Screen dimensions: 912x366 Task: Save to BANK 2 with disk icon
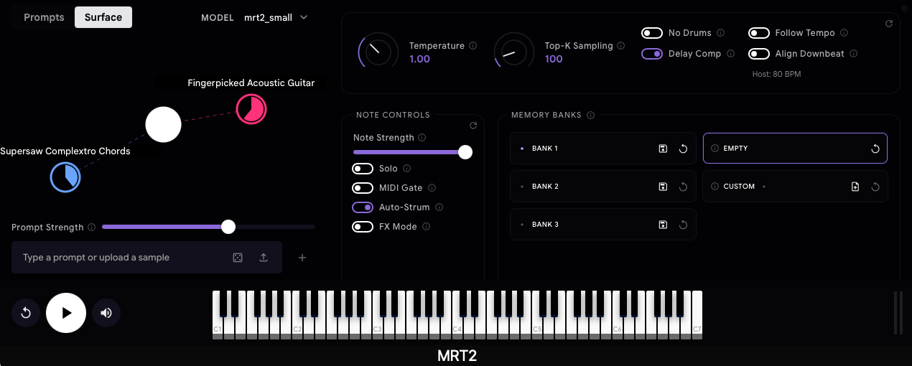663,187
